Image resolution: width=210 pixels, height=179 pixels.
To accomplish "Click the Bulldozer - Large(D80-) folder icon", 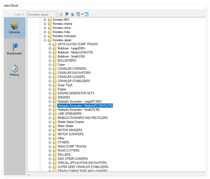I will click(x=55, y=48).
